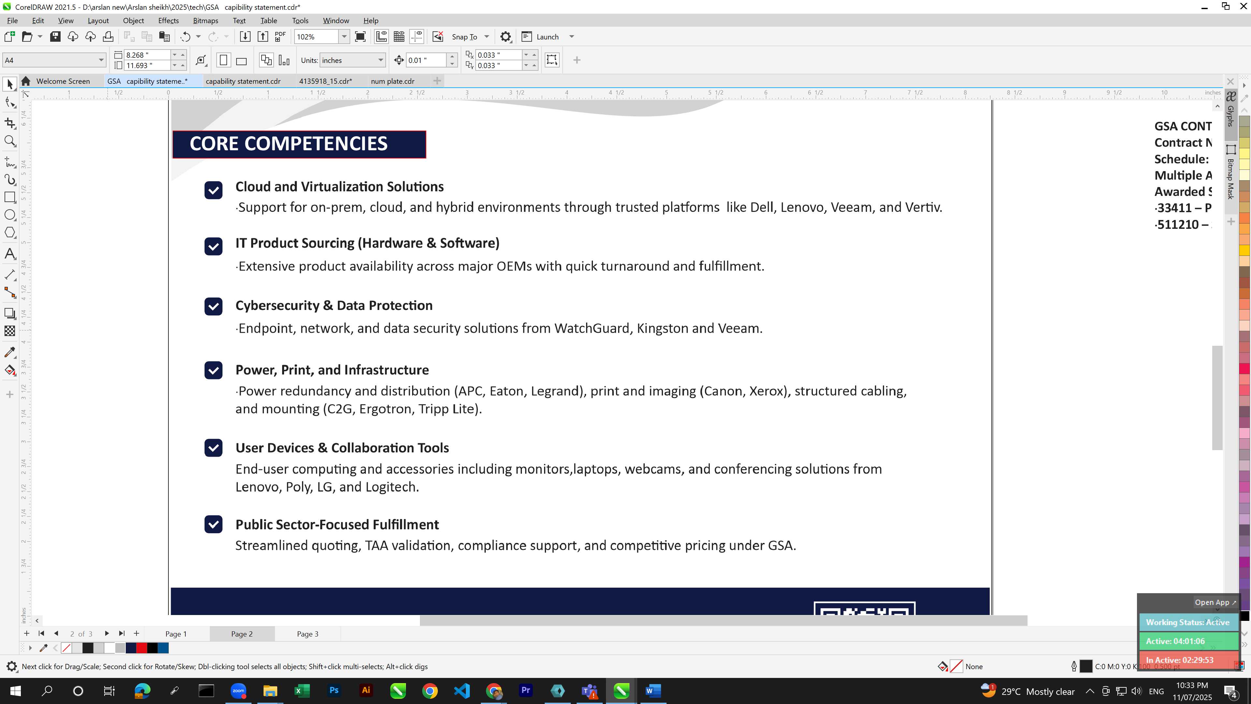This screenshot has height=704, width=1251.
Task: Open the A4 page size dropdown
Action: (101, 60)
